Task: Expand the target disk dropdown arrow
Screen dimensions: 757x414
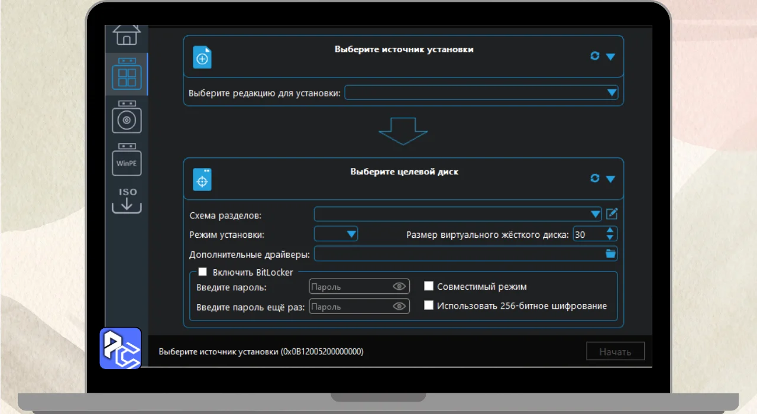Action: click(610, 179)
